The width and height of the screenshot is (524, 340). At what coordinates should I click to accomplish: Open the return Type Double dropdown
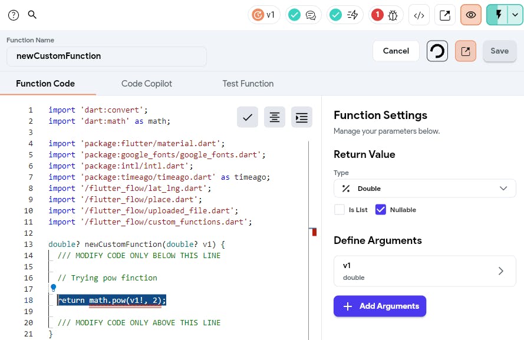(x=424, y=189)
